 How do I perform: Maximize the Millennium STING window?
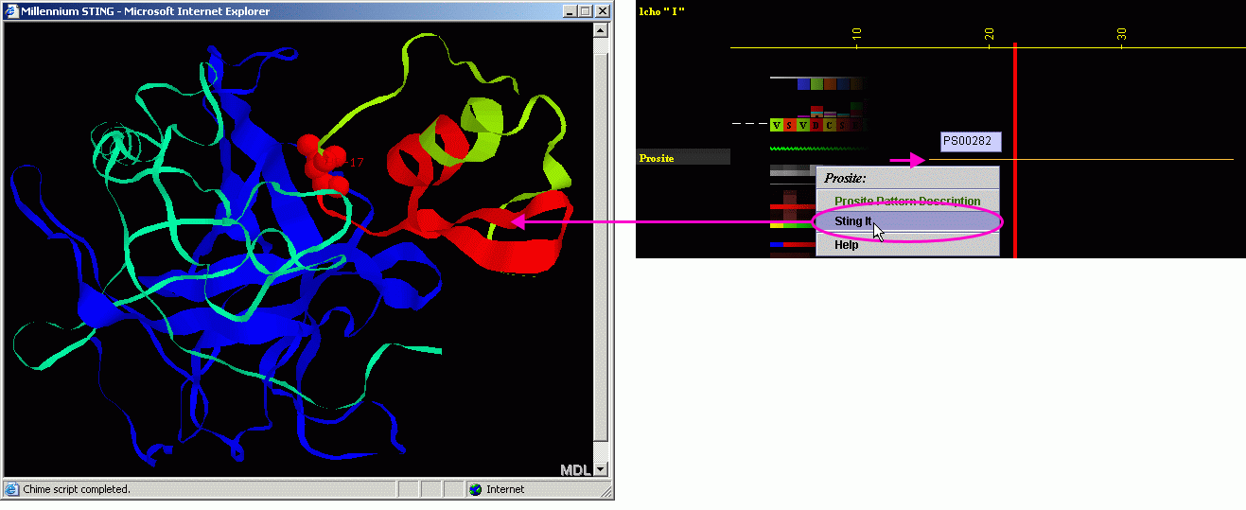point(586,11)
